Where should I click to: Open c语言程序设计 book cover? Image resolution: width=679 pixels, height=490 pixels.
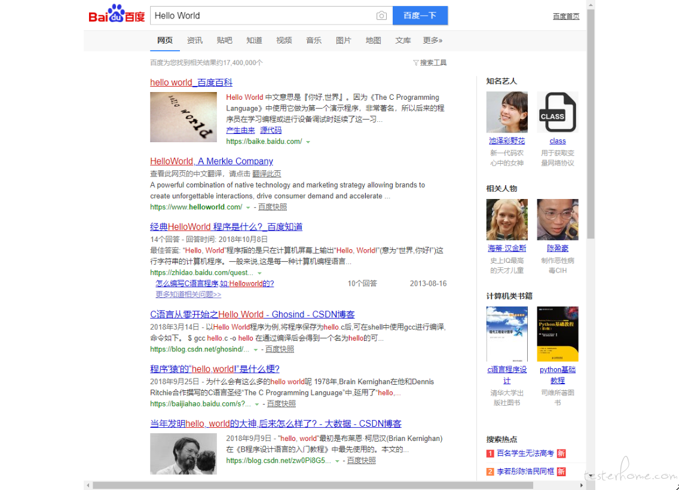tap(507, 333)
